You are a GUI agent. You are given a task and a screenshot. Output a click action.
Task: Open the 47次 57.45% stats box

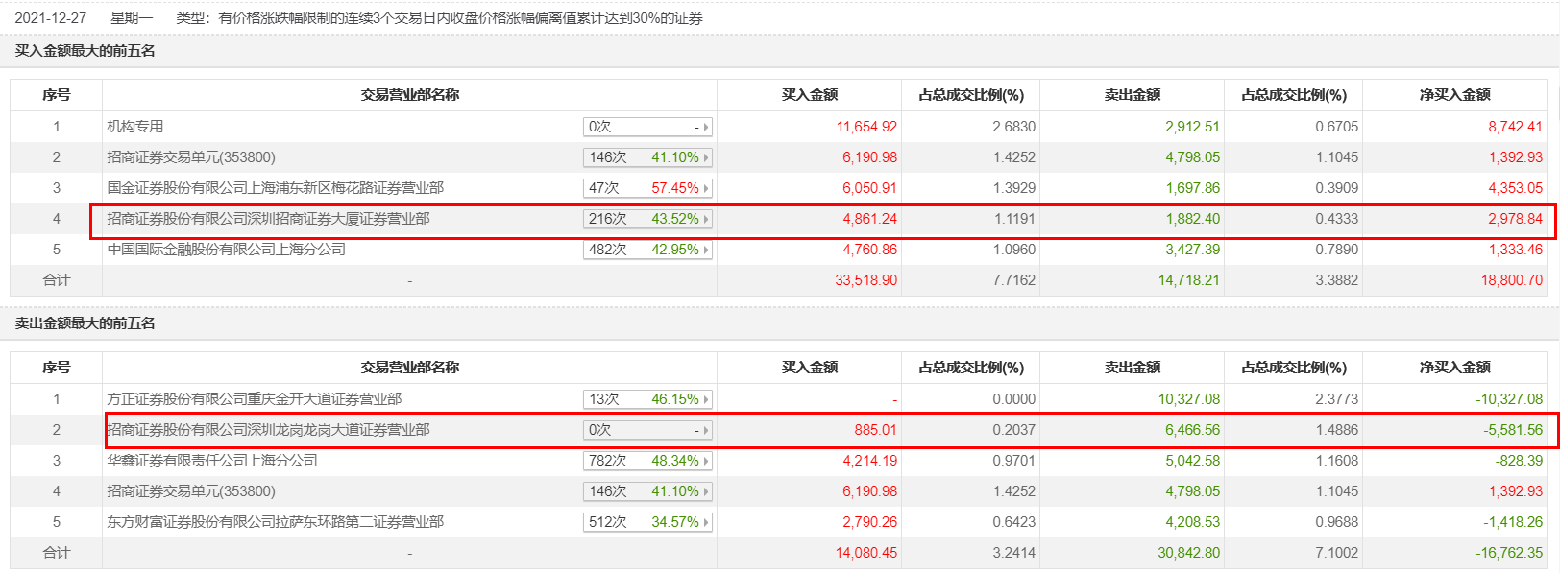[647, 188]
